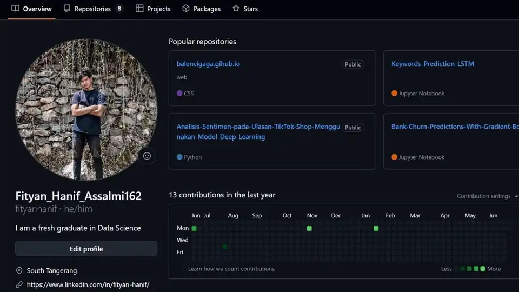Image resolution: width=519 pixels, height=292 pixels.
Task: Click Learn how we count contributions
Action: (x=231, y=269)
